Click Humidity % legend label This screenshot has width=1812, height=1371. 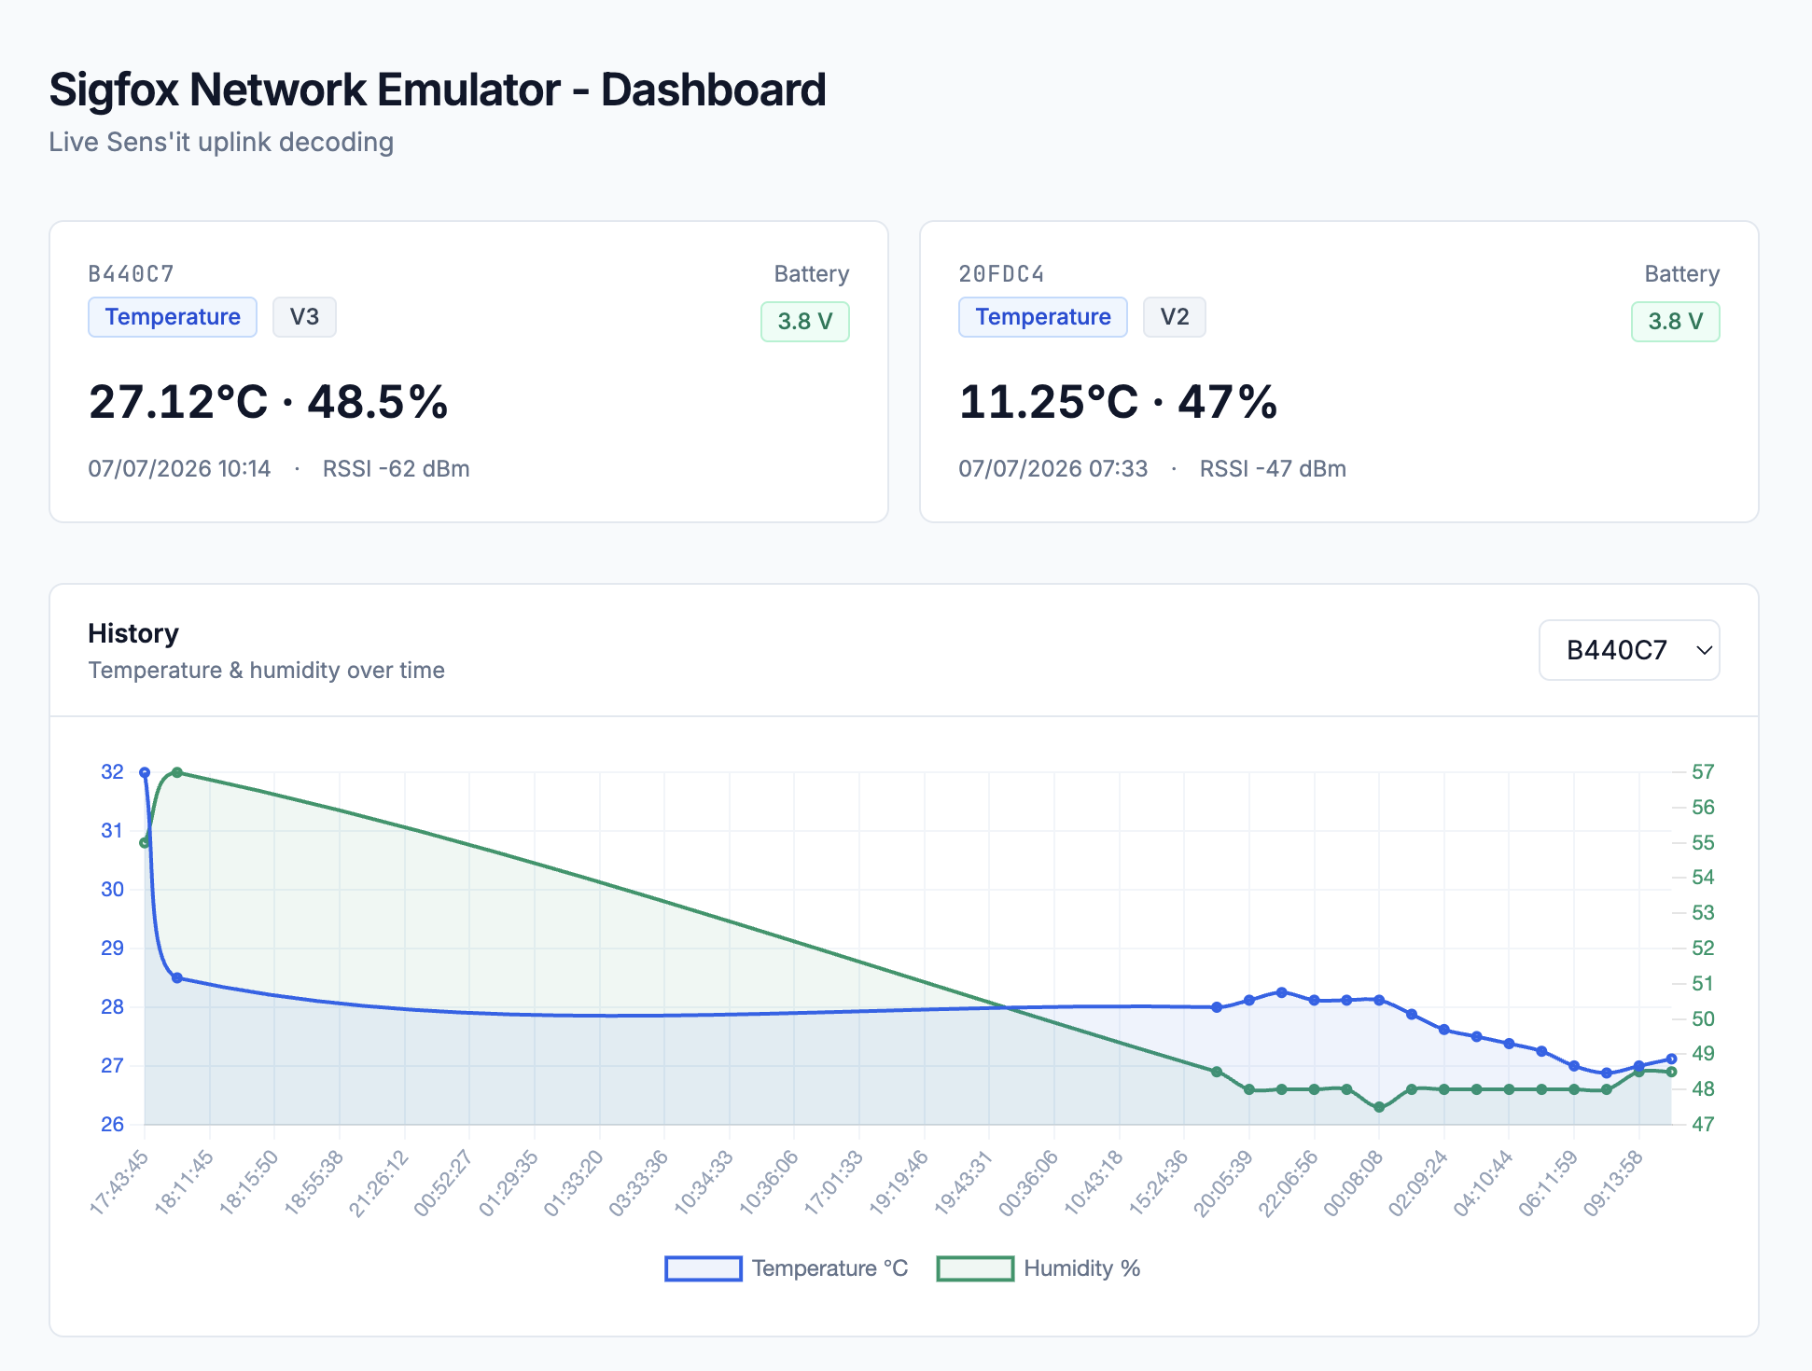tap(1082, 1268)
